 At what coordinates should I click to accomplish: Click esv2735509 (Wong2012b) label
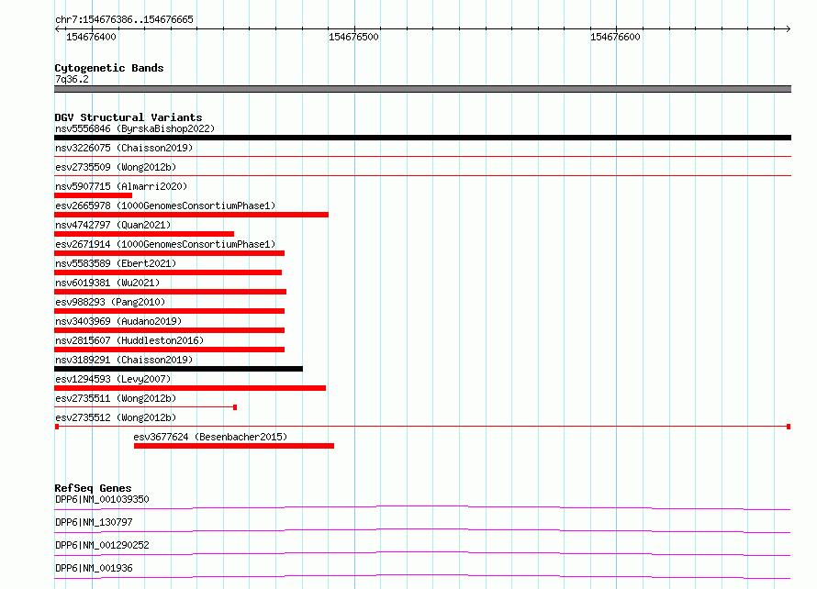tap(116, 167)
